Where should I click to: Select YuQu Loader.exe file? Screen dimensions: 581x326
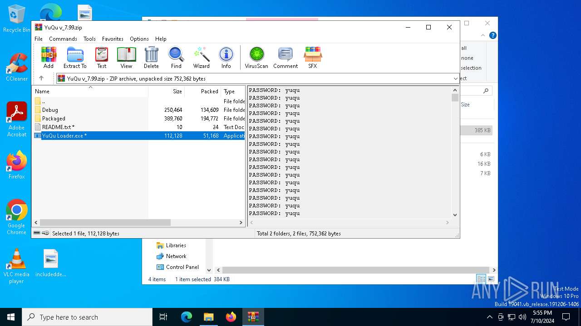pos(139,135)
